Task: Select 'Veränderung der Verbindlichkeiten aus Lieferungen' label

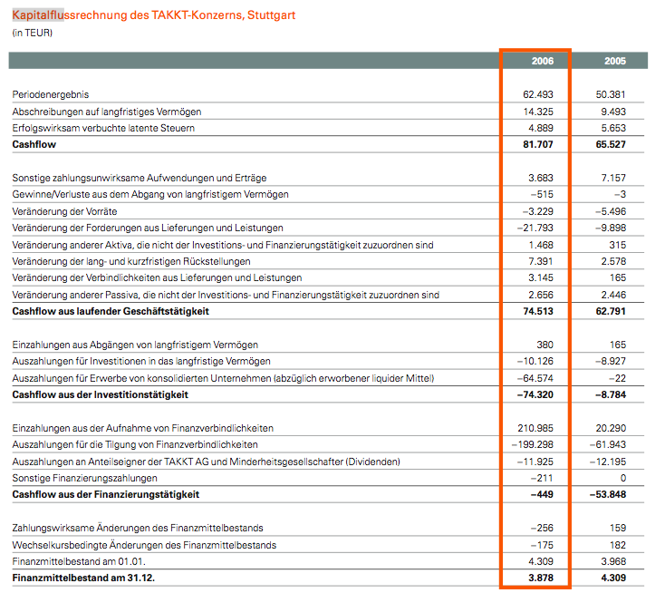Action: pos(157,278)
